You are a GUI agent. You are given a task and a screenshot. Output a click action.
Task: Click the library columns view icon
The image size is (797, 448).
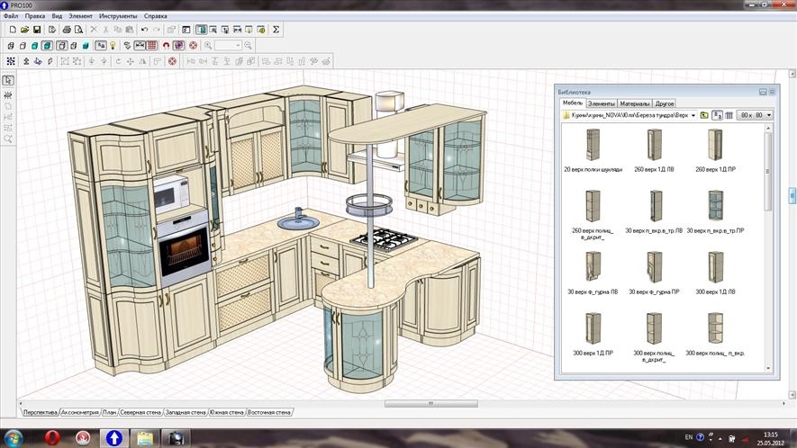[x=729, y=116]
